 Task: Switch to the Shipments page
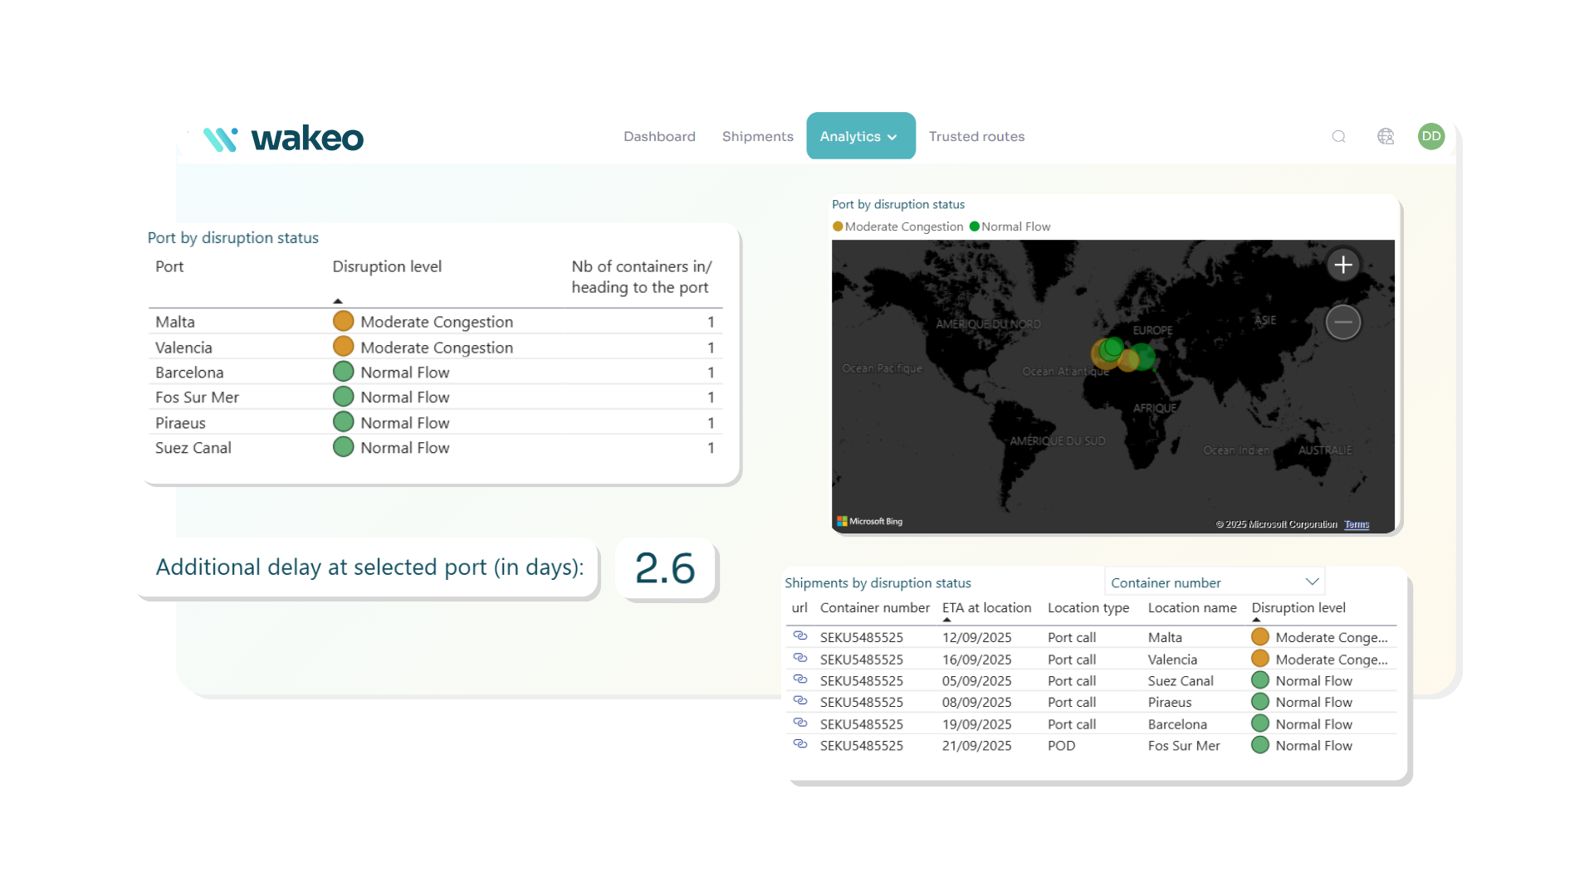tap(756, 136)
